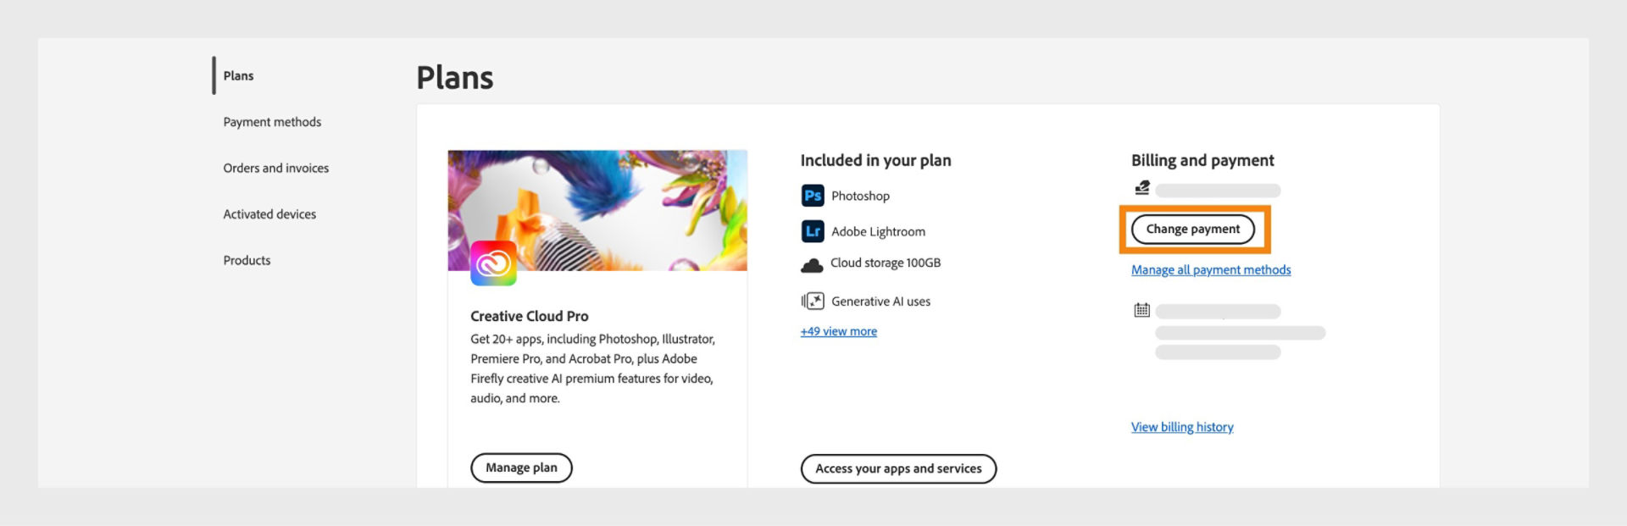Image resolution: width=1627 pixels, height=526 pixels.
Task: Select Activated devices in sidebar
Action: (x=269, y=214)
